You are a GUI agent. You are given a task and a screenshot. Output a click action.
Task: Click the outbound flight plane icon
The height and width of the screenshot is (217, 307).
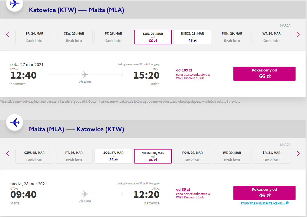tap(15, 4)
